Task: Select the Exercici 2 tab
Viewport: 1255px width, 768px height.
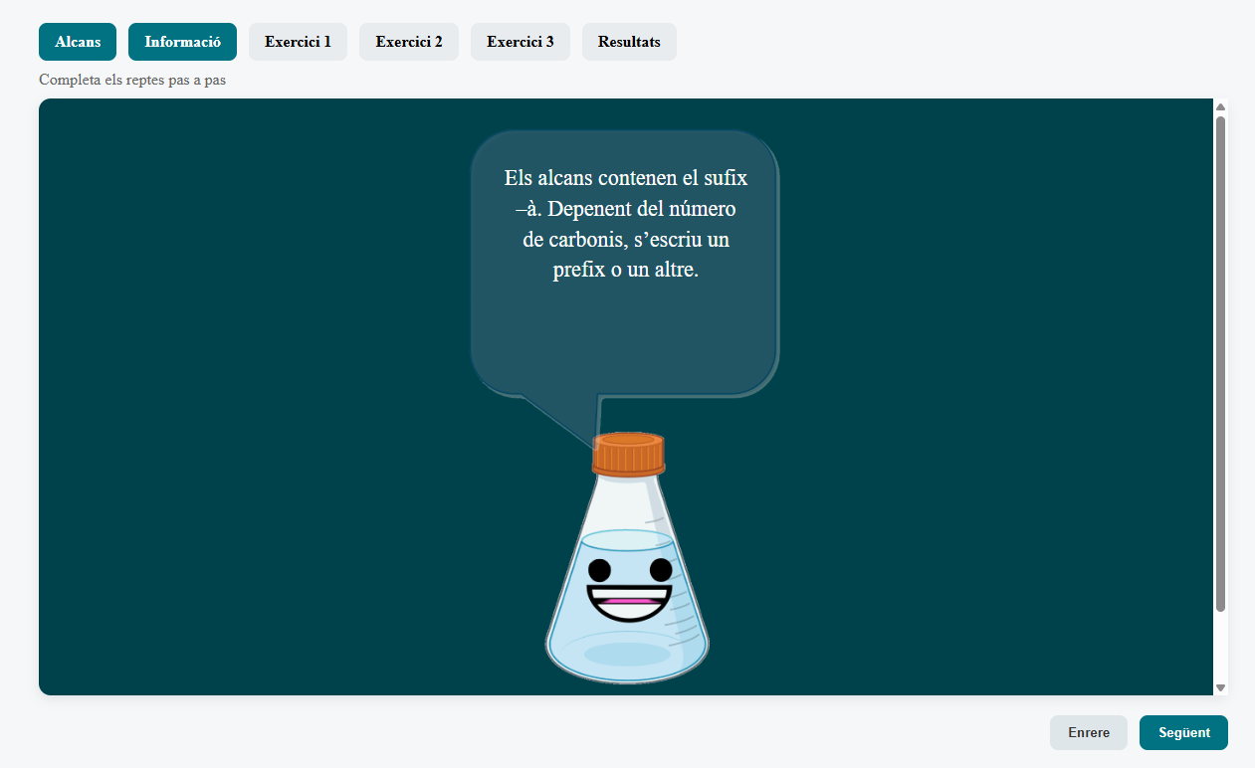Action: pyautogui.click(x=409, y=42)
